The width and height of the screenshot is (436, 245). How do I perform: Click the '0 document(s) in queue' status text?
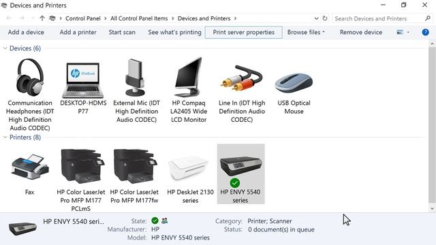(x=281, y=229)
